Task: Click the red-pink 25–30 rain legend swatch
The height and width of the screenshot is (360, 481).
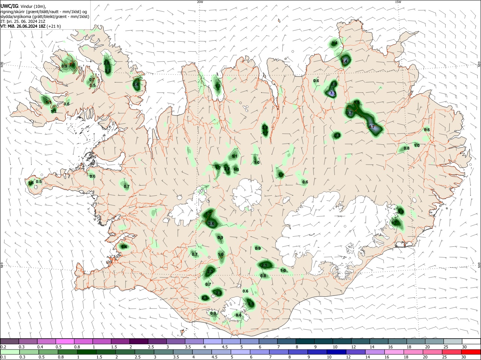Action: point(452,352)
